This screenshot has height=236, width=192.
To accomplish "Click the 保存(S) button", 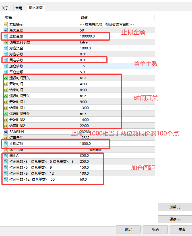I will (x=175, y=219).
